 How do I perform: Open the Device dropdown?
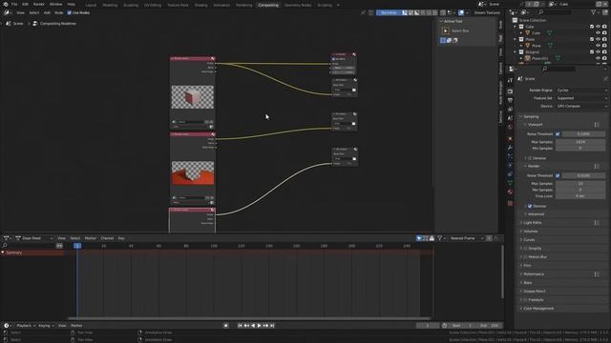pos(581,106)
